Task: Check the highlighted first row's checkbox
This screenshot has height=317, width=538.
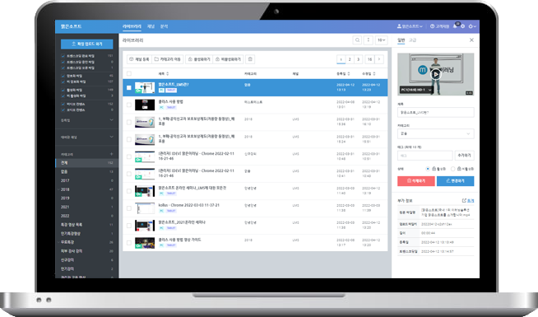Action: 129,87
